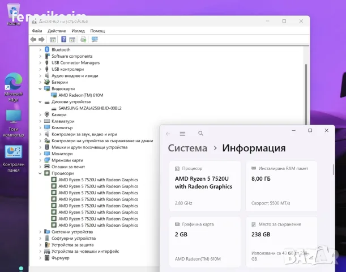This screenshot has height=272, width=346.
Task: Click the Аудио входове и изходи speaker icon
Action: (x=47, y=75)
